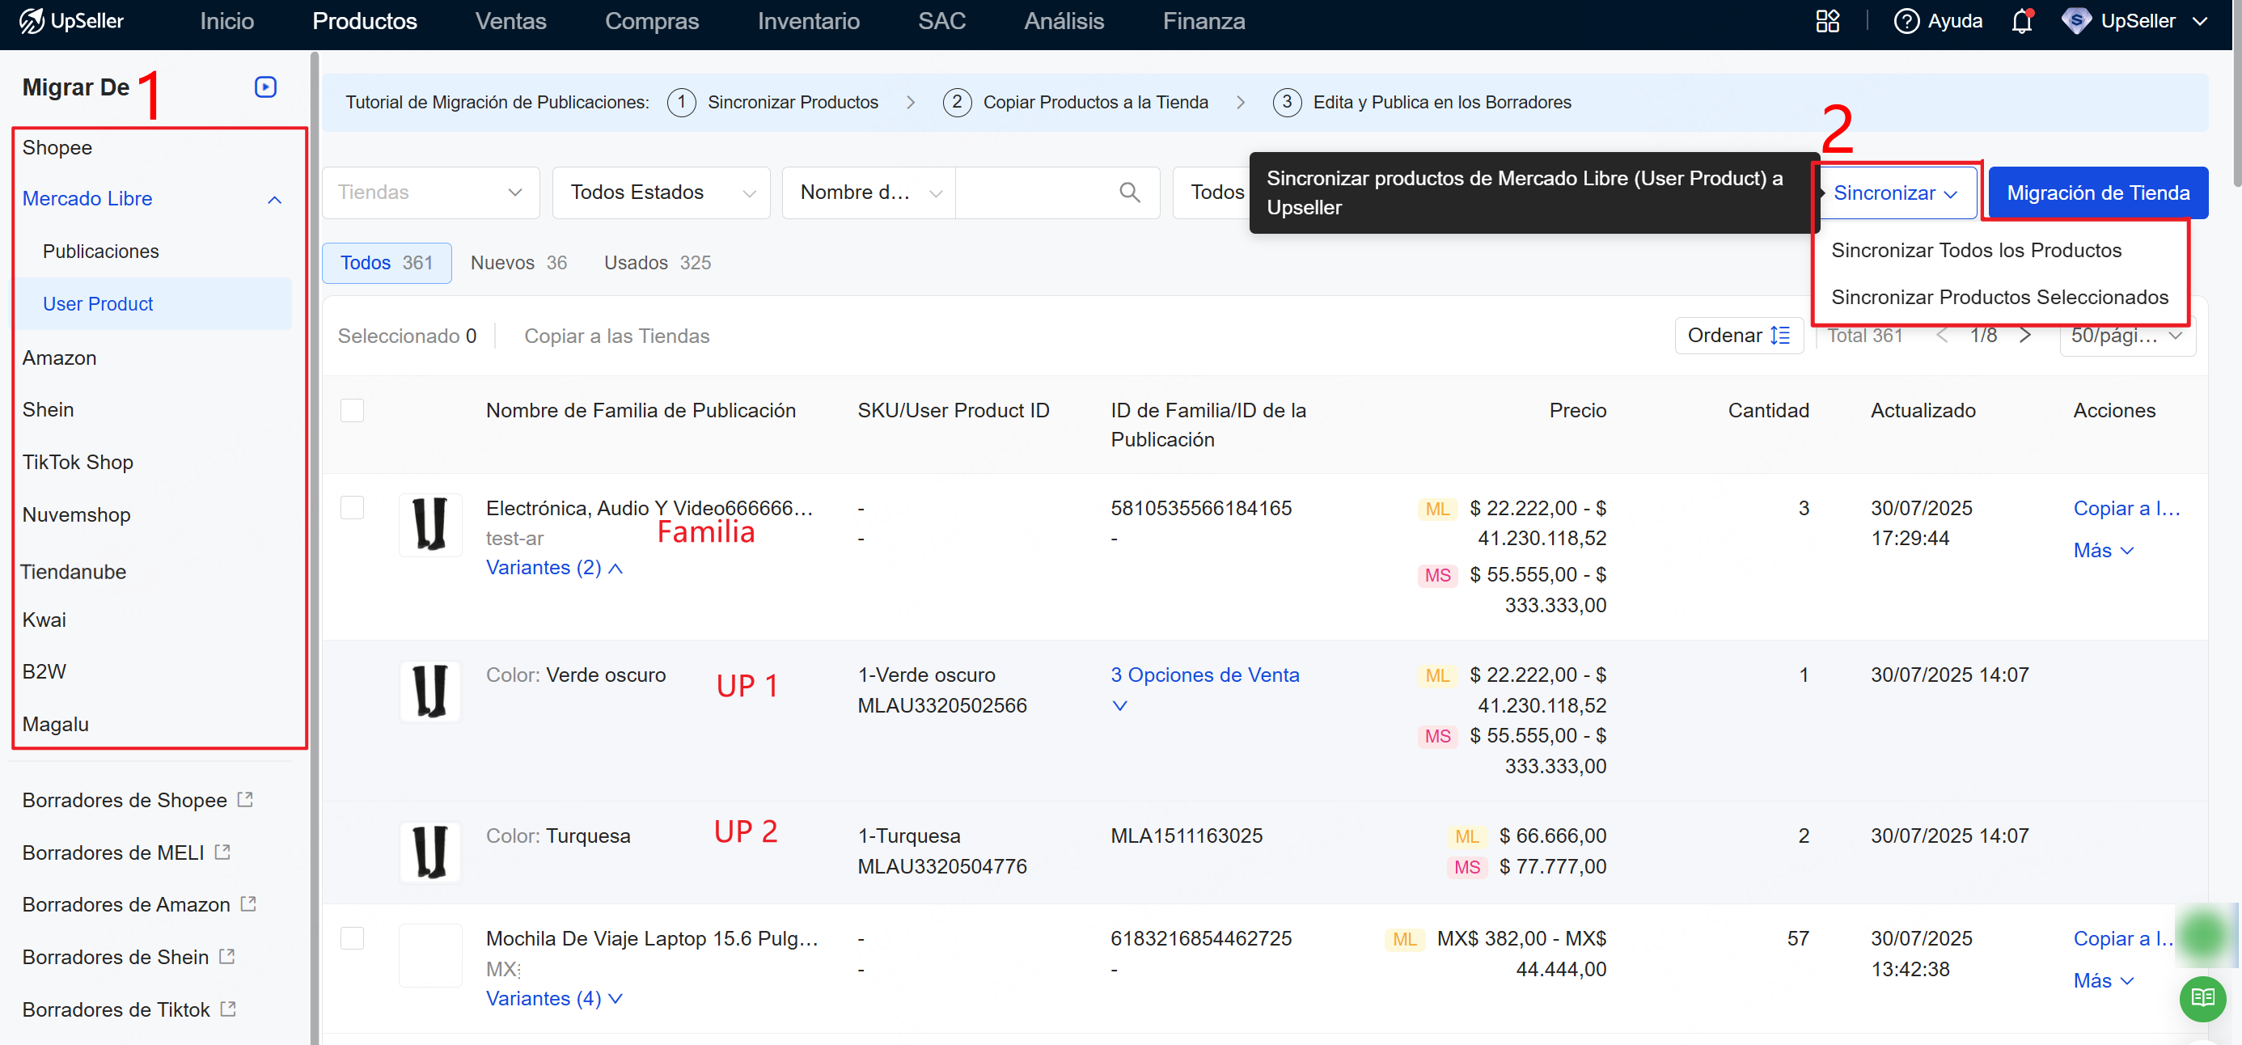Go to next page arrow
Viewport: 2242px width, 1045px height.
(2024, 336)
